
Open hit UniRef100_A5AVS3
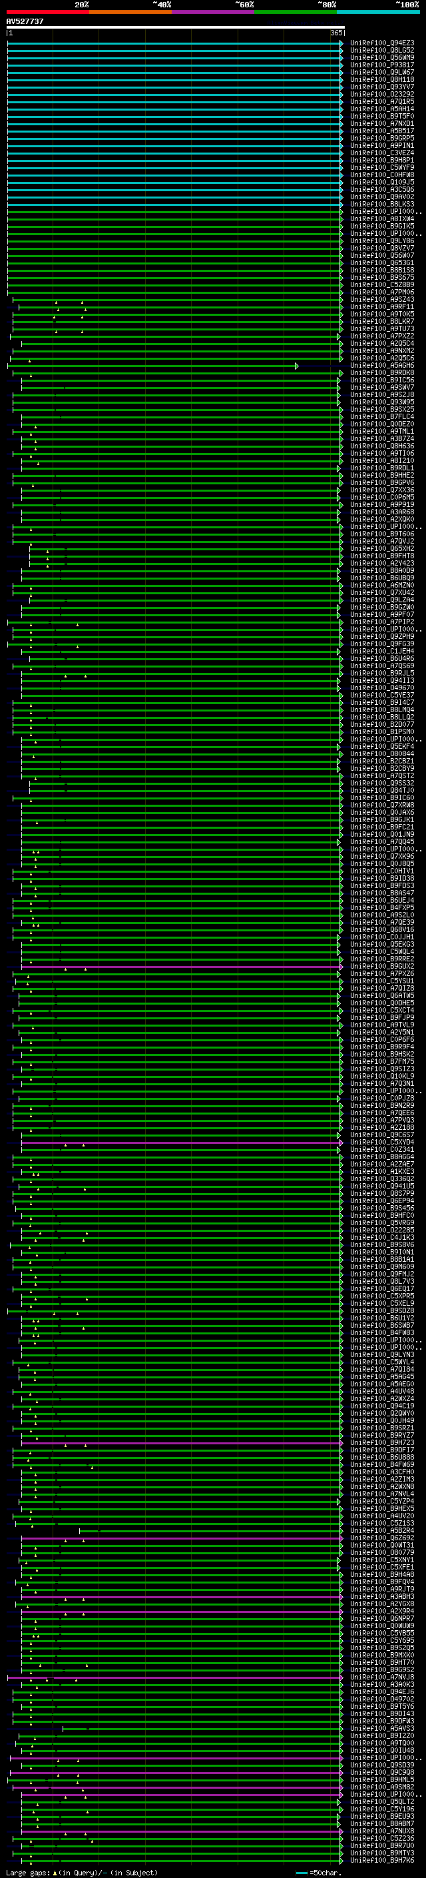(x=382, y=1729)
